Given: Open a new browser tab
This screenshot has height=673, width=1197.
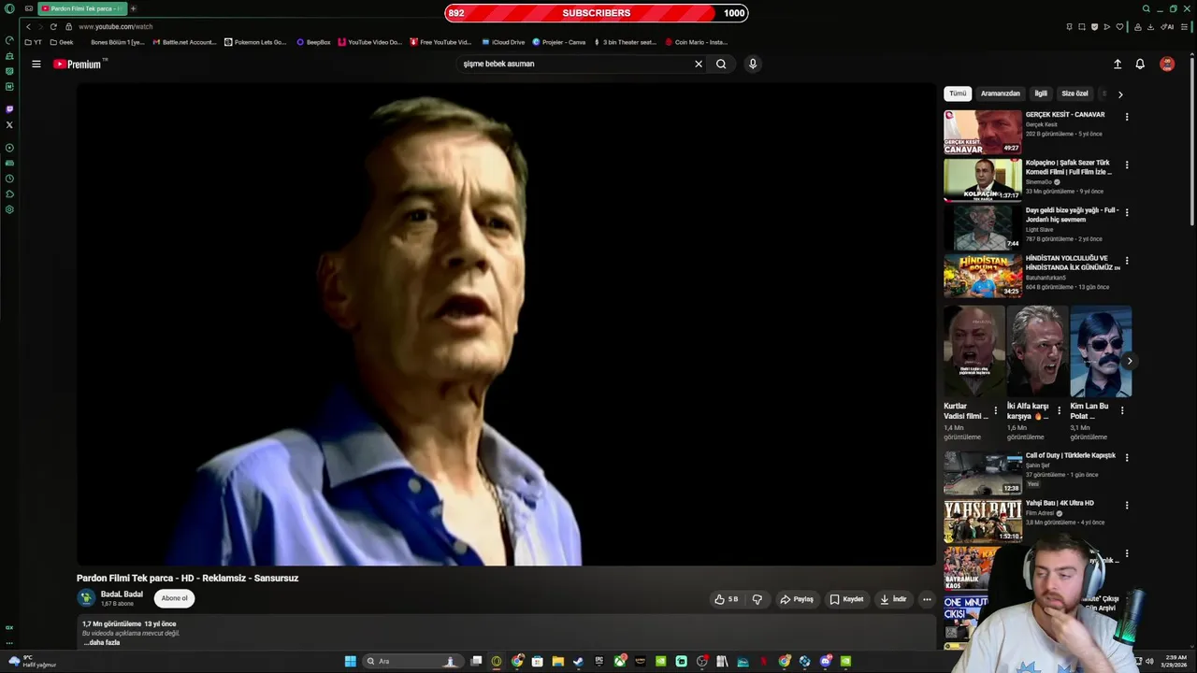Looking at the screenshot, I should 133,8.
